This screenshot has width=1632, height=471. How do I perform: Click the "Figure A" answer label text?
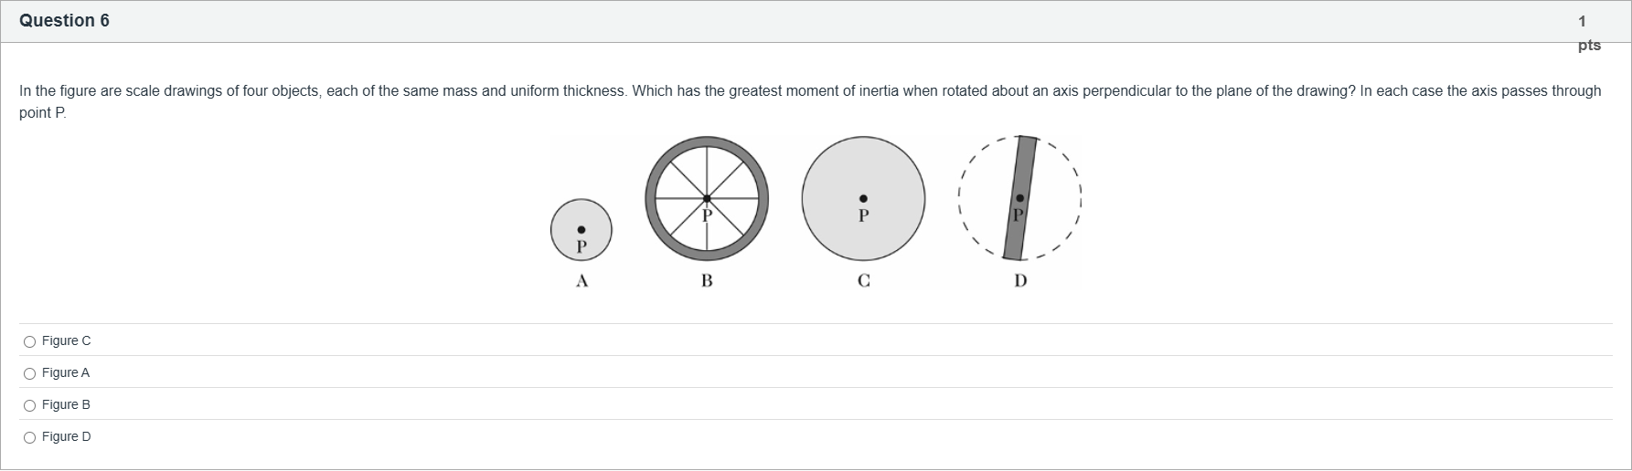pyautogui.click(x=66, y=373)
